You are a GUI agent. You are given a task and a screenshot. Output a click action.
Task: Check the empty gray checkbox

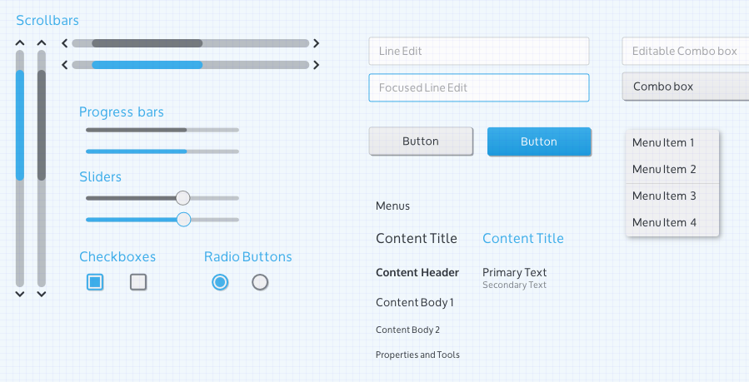[x=138, y=282]
